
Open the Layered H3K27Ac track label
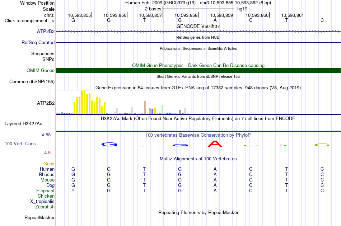point(23,123)
